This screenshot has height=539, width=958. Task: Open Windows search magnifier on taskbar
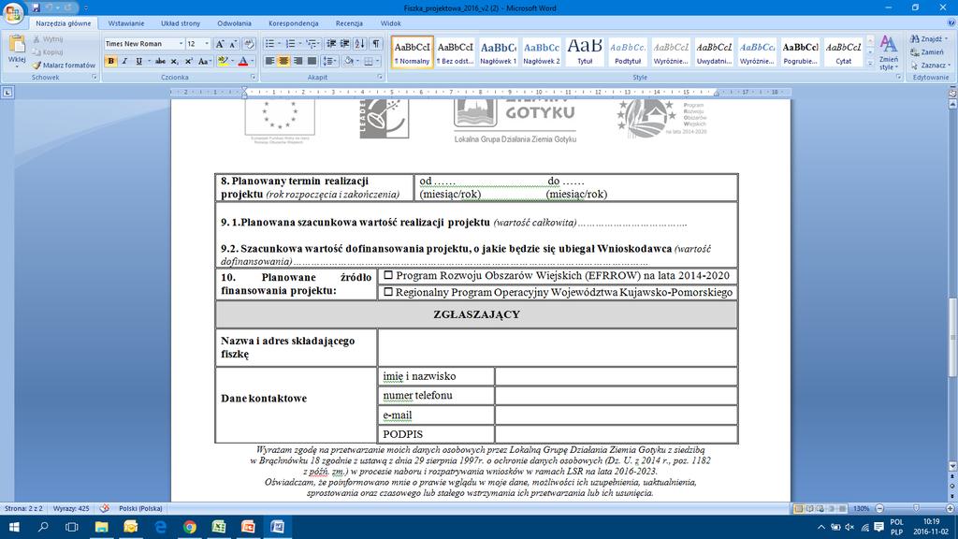[x=43, y=527]
